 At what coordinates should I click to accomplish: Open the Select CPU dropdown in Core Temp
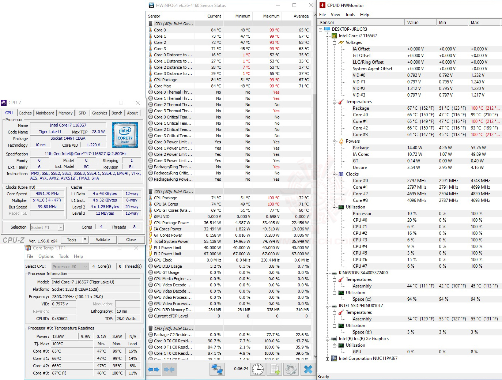point(70,267)
